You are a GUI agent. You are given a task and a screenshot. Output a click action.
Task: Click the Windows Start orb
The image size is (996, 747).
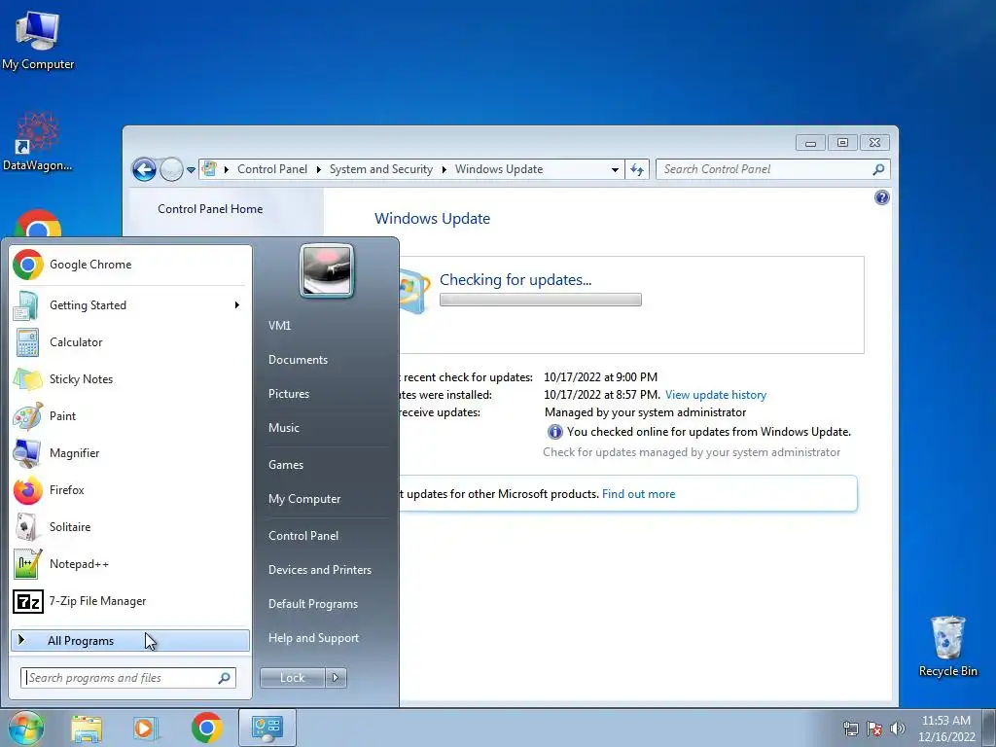tap(25, 728)
